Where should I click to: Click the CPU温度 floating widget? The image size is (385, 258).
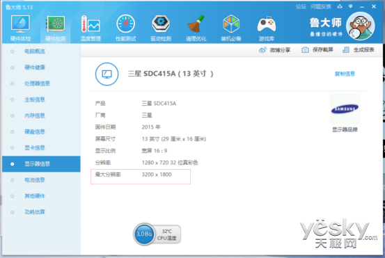click(x=157, y=234)
